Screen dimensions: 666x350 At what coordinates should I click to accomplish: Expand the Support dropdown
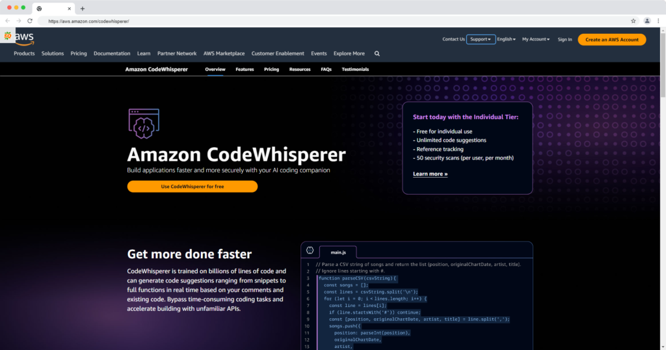[481, 39]
